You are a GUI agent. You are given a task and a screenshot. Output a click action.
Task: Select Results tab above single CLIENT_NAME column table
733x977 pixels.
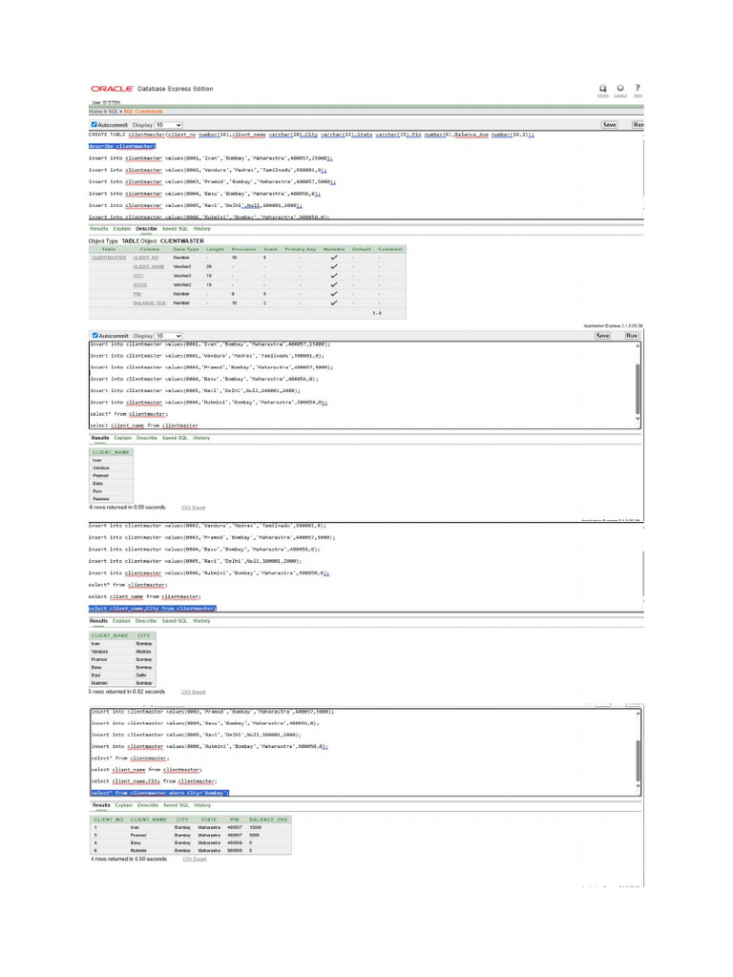click(99, 438)
